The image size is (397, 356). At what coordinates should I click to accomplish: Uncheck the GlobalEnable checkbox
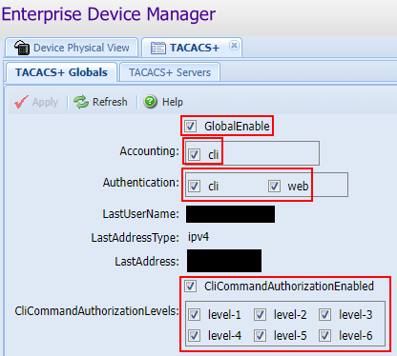point(191,126)
